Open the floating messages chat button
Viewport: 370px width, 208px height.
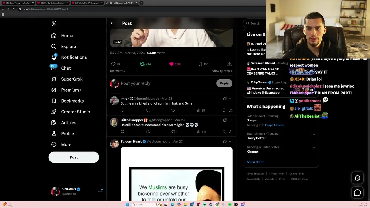[x=358, y=193]
